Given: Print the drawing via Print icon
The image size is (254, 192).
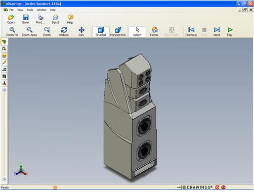Looking at the screenshot, I should 40,19.
